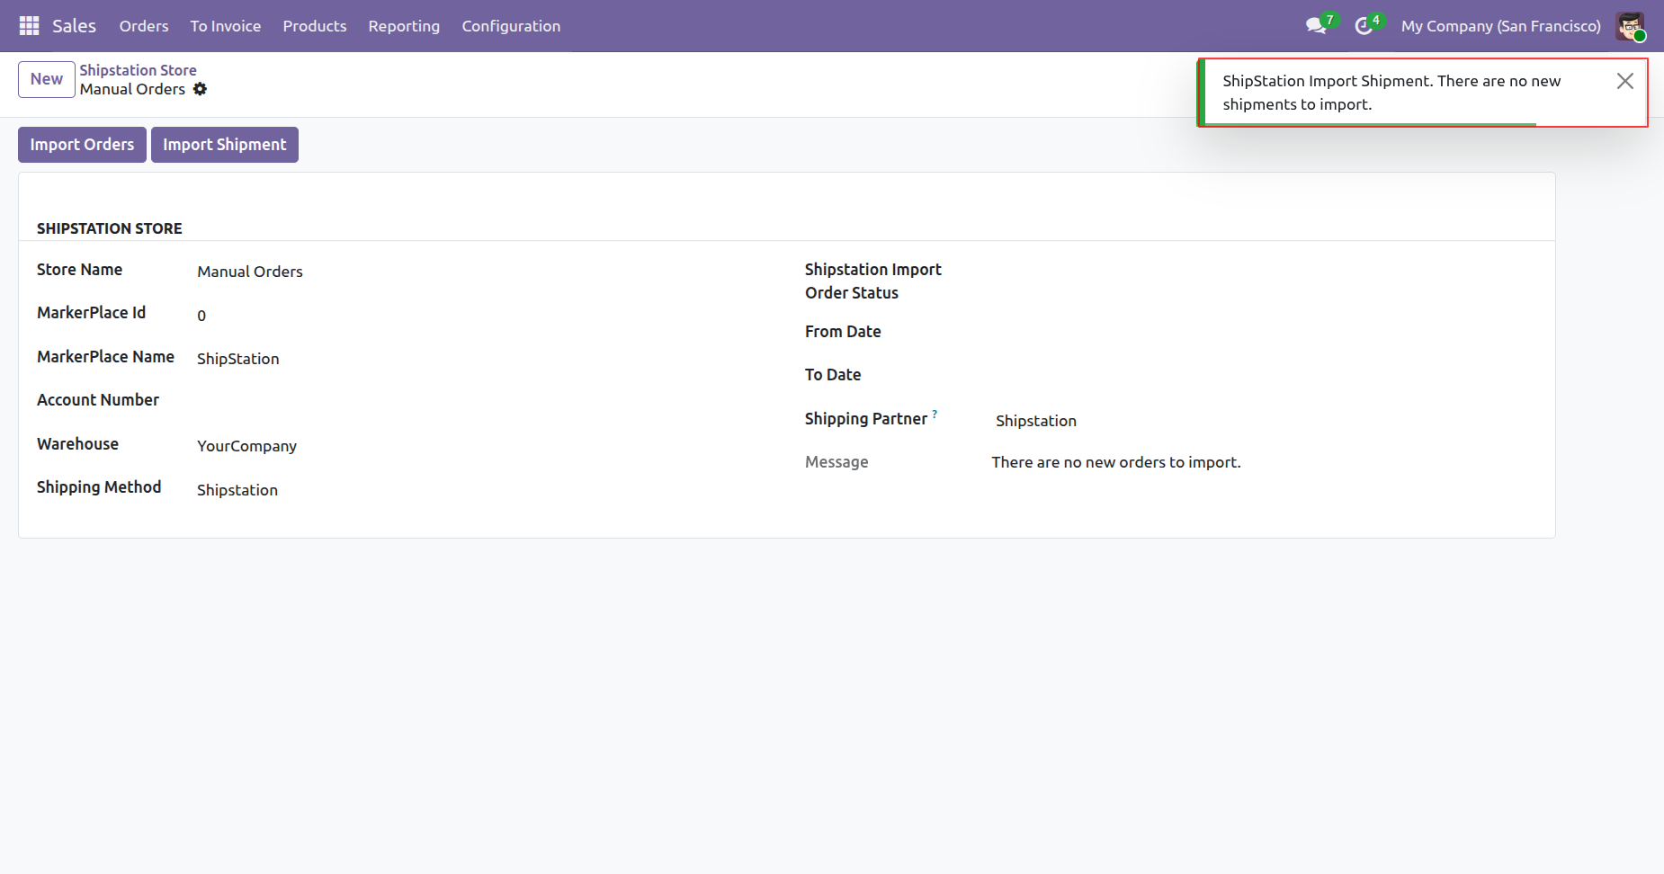Click the MarkerPlace Id value 0
Image resolution: width=1664 pixels, height=874 pixels.
tap(201, 316)
